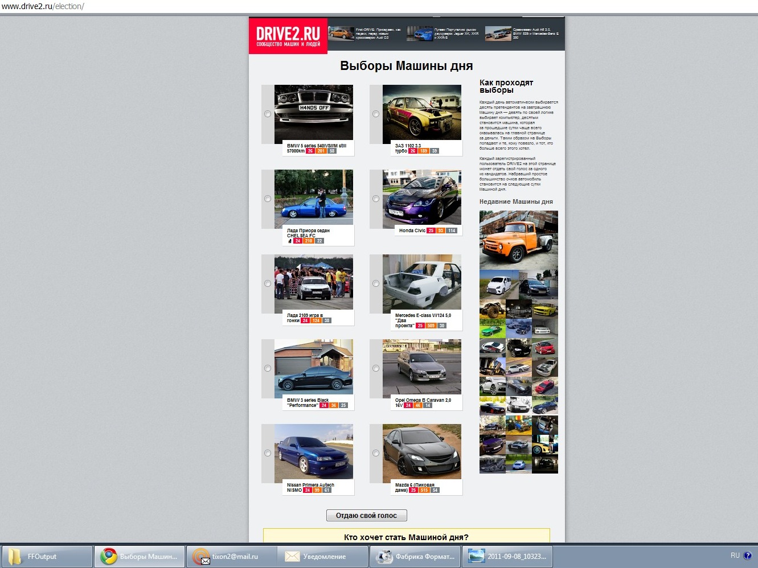The image size is (758, 568).
Task: Open the orange truck recent car photo
Action: click(x=519, y=240)
